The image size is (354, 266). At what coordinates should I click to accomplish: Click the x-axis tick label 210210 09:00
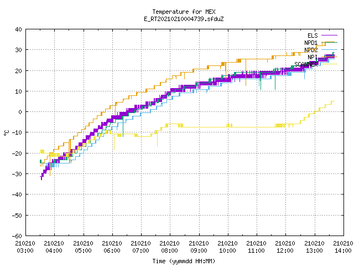tap(199, 247)
